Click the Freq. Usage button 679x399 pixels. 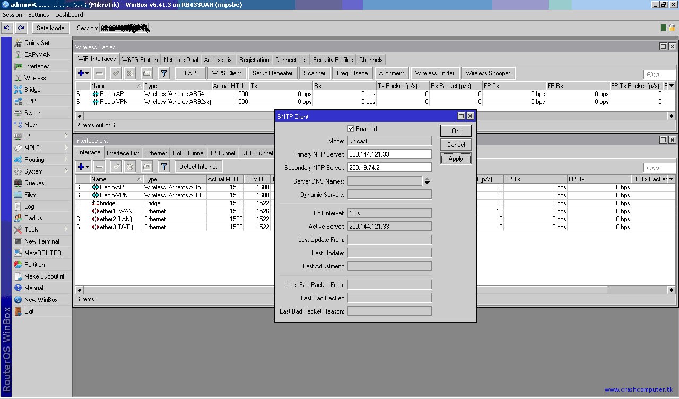click(352, 73)
